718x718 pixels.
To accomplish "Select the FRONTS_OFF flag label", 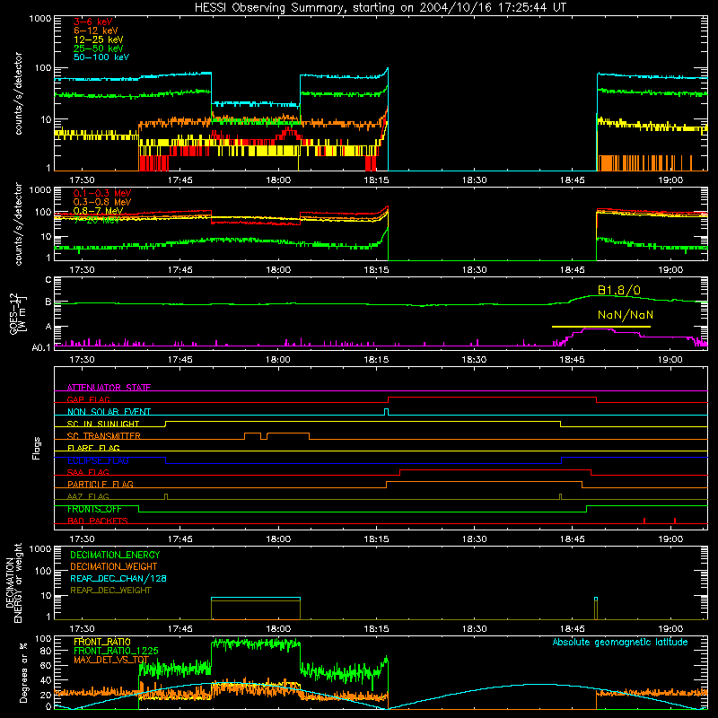I will (94, 509).
